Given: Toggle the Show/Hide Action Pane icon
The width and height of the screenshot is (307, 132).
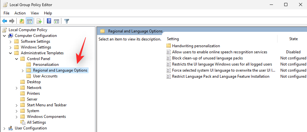Looking at the screenshot, I should point(57,21).
